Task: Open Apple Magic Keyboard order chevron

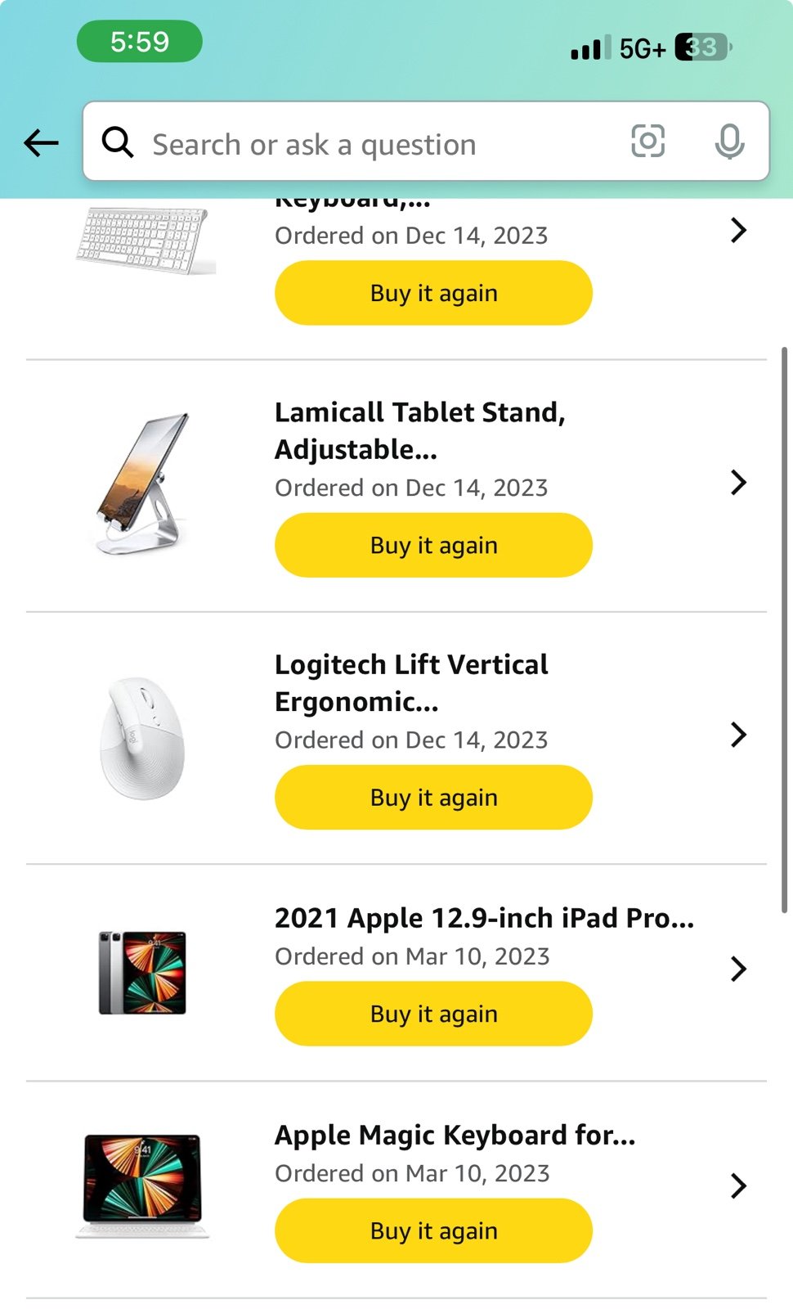Action: [x=738, y=1186]
